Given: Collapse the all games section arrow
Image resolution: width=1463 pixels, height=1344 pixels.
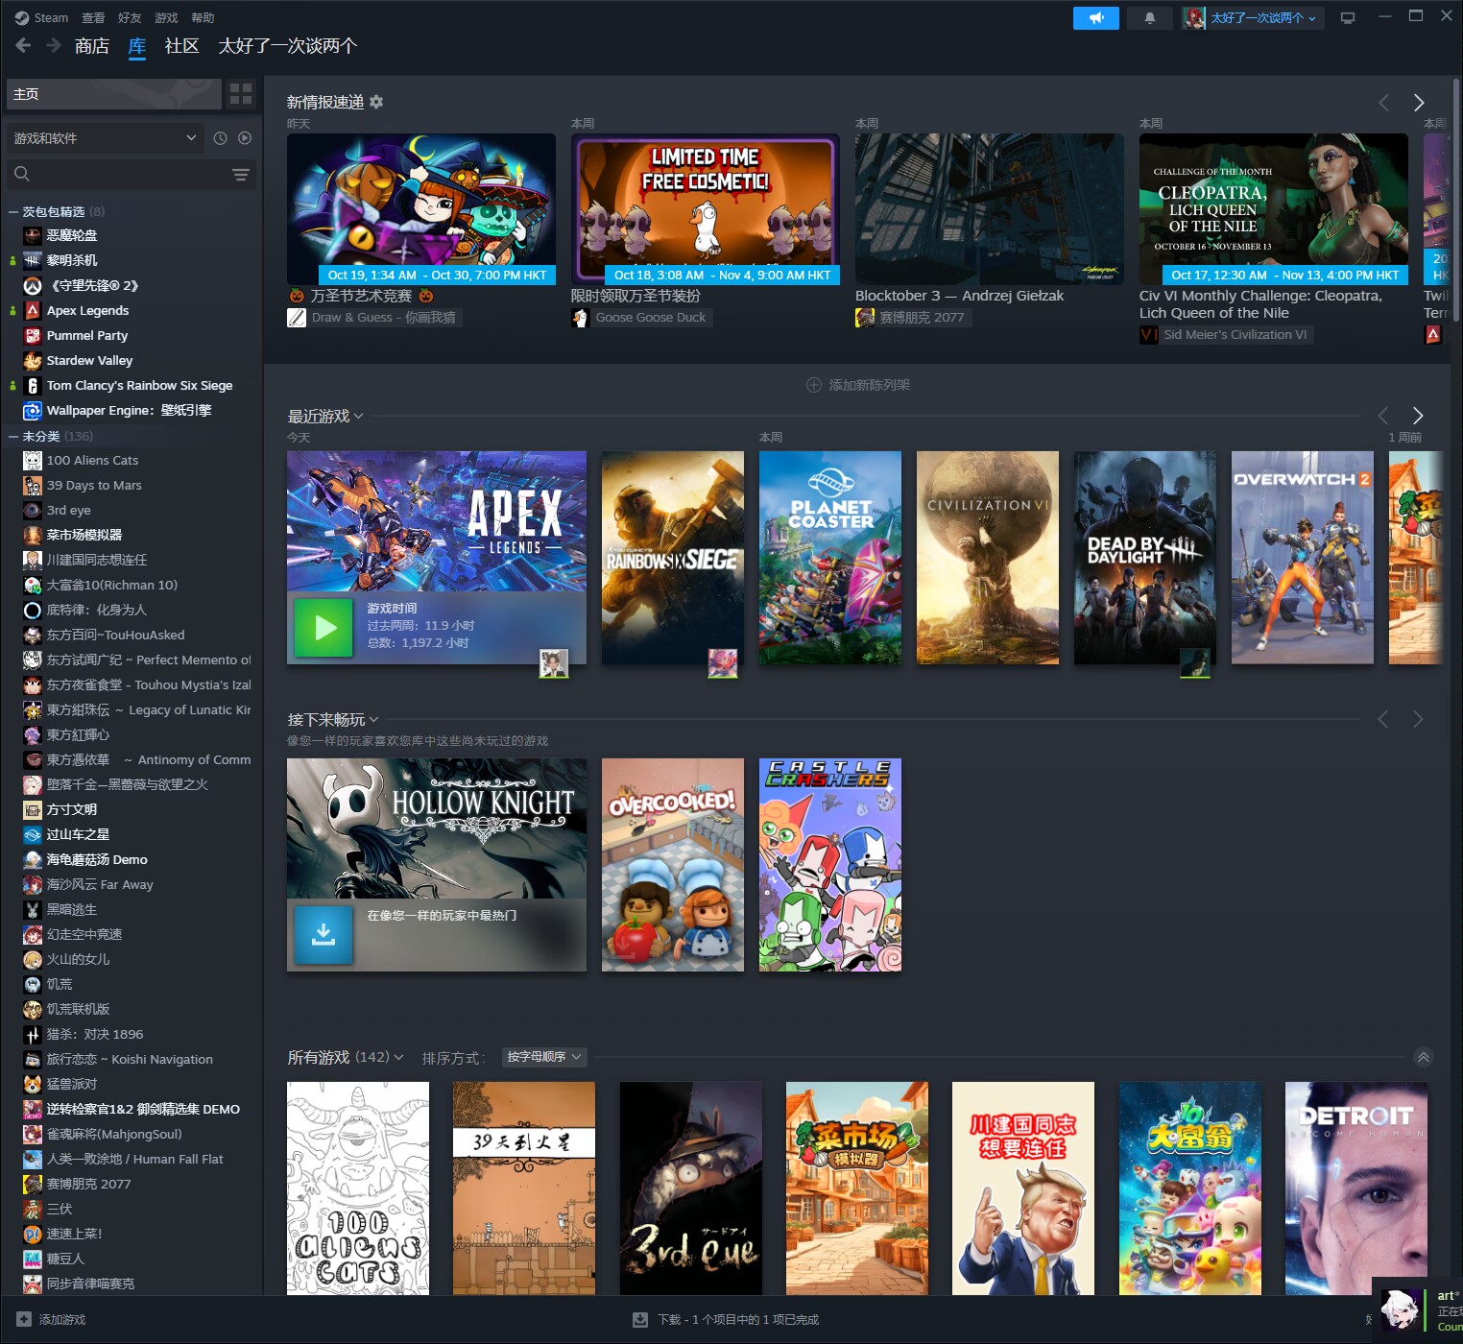Looking at the screenshot, I should click(1424, 1057).
